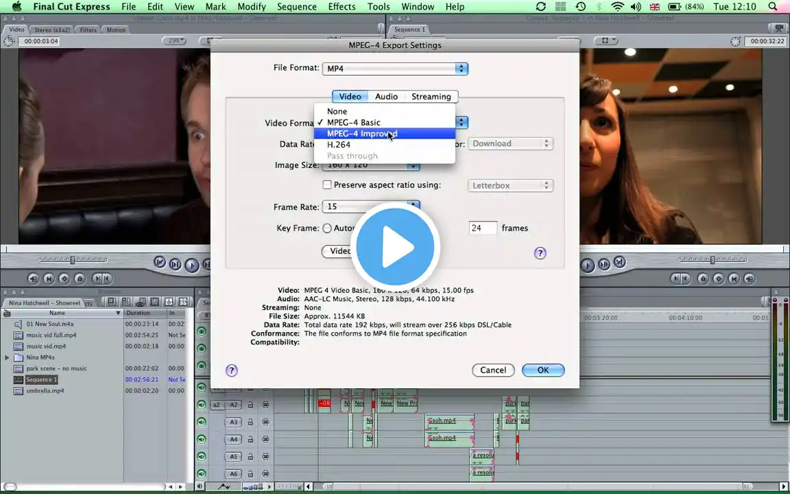The height and width of the screenshot is (494, 790).
Task: Mute track A3 via green audible button
Action: pos(202,423)
